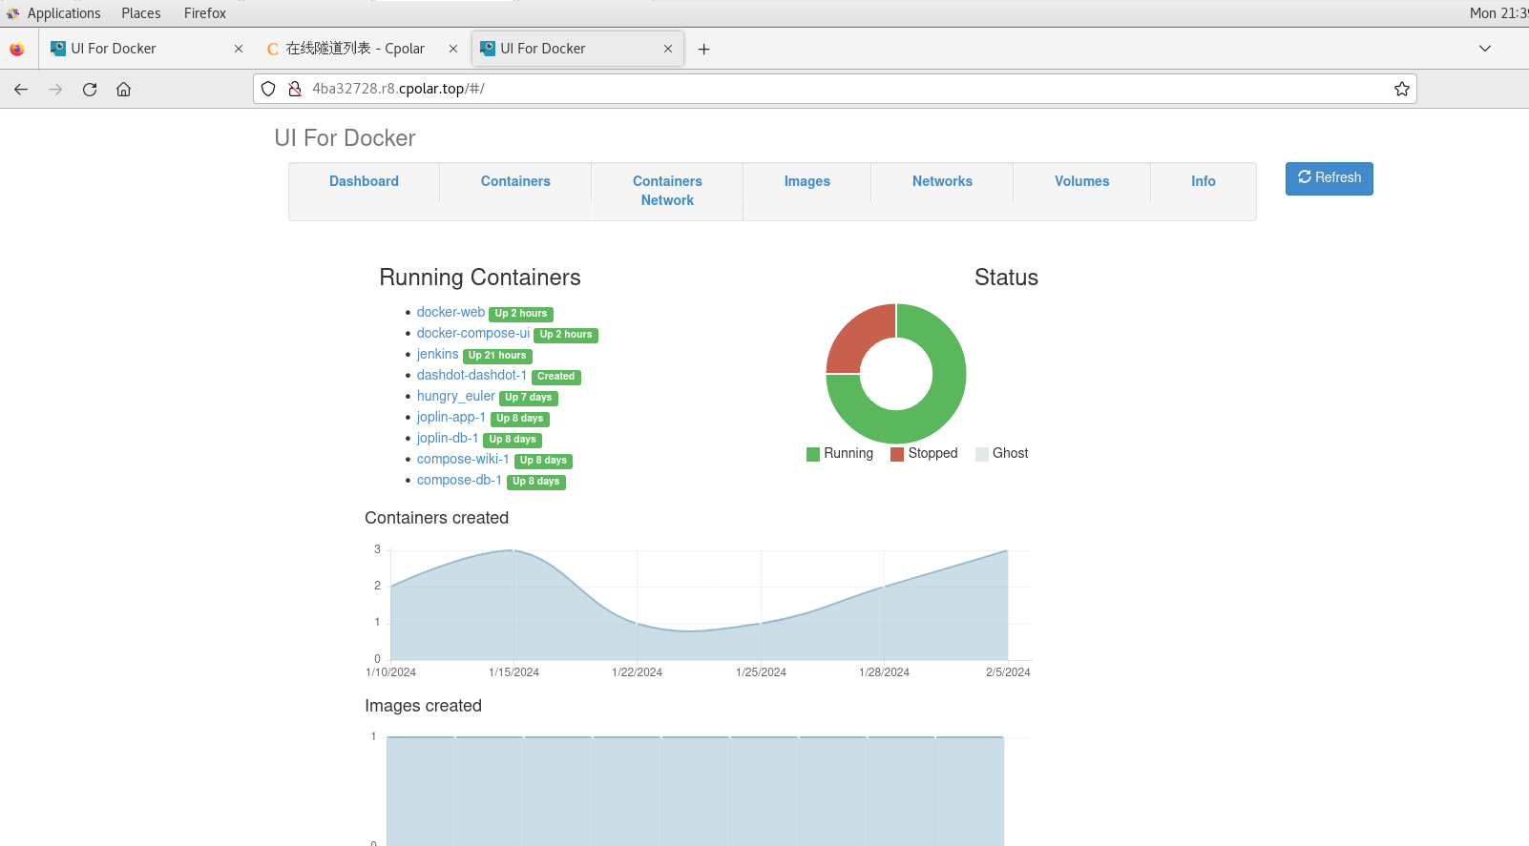Viewport: 1529px width, 846px height.
Task: Click the 2/5/2024 date label on chart
Action: pos(1008,672)
